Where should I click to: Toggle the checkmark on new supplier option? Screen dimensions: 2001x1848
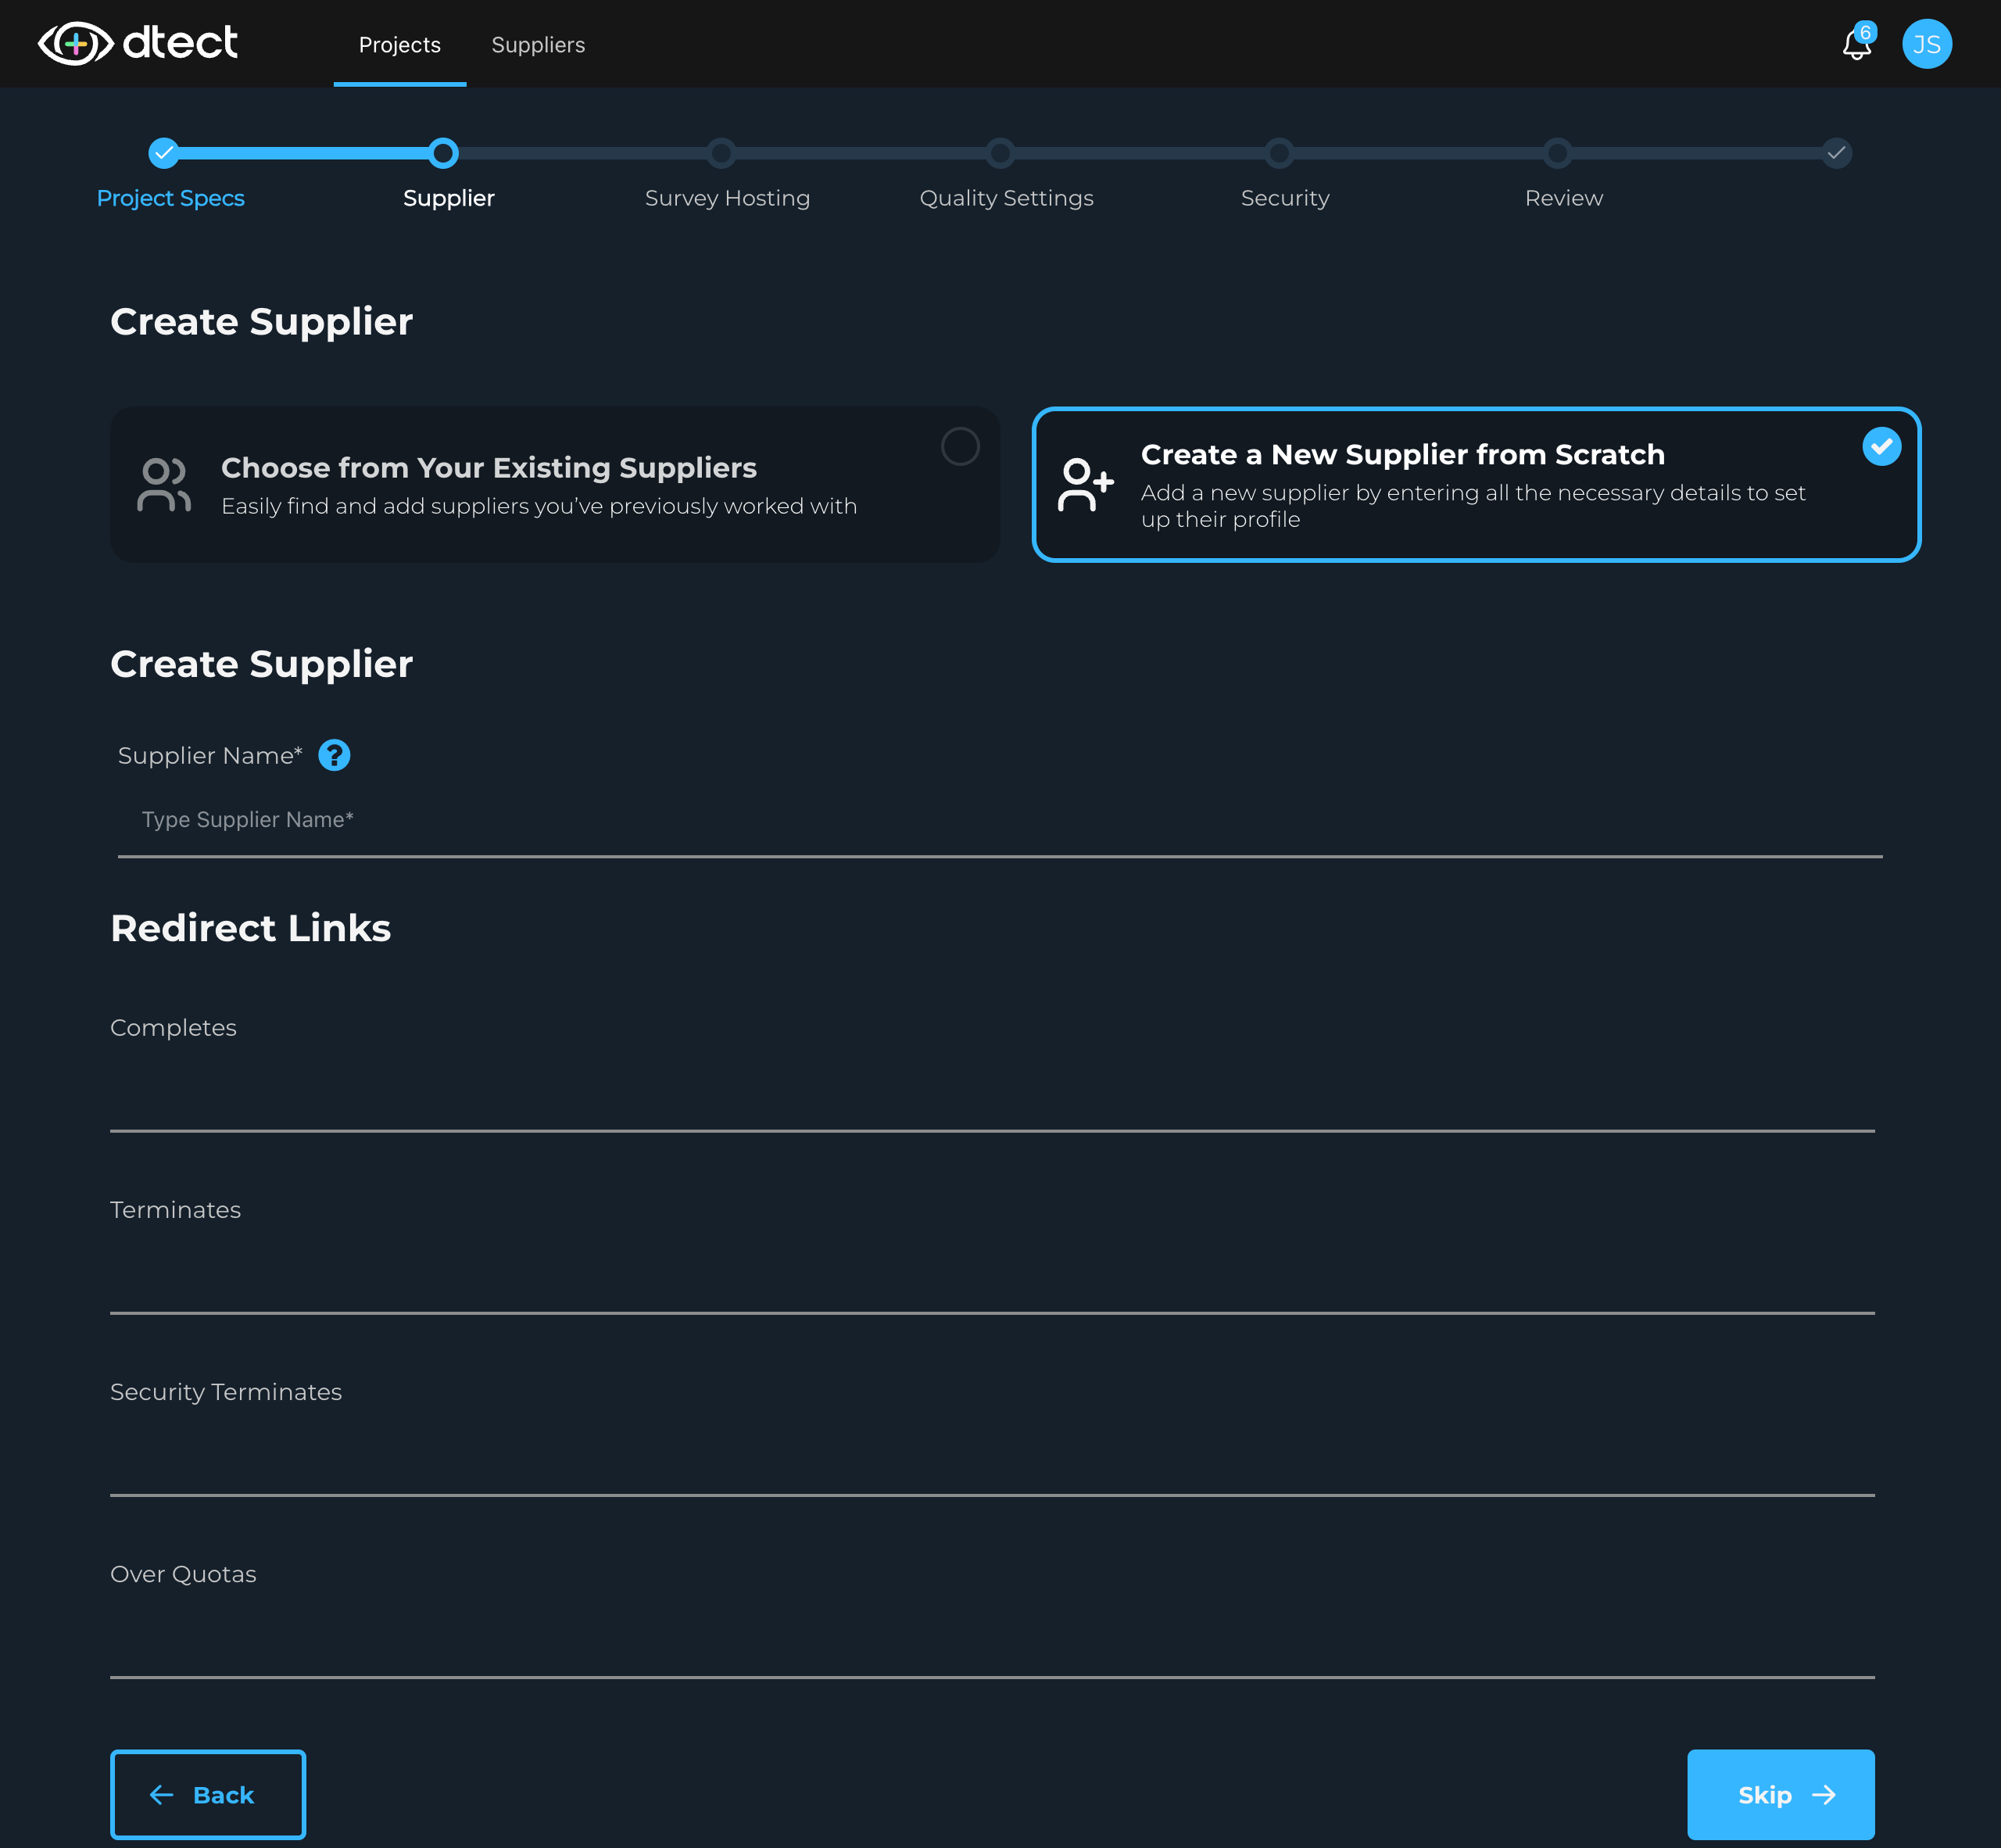(x=1879, y=446)
